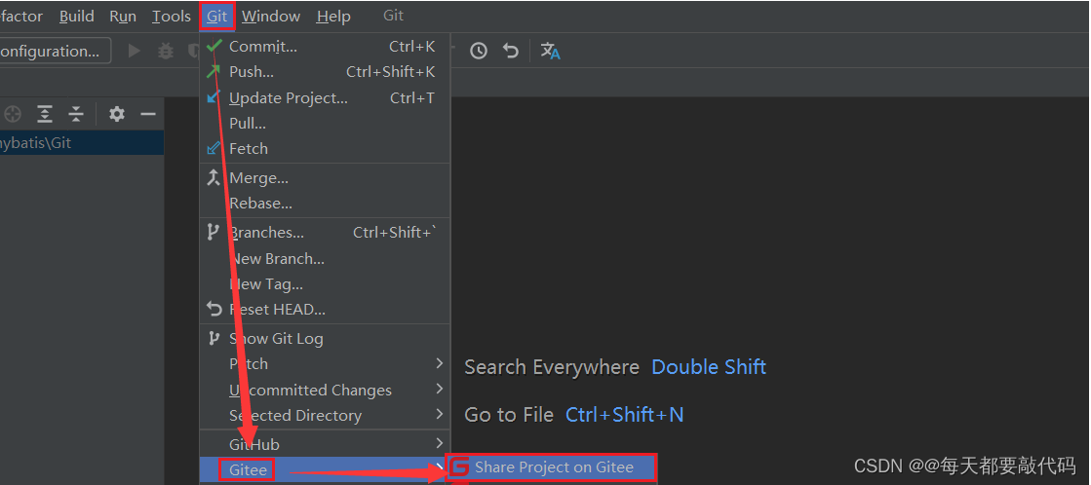Open the Window menu
1091x485 pixels.
coord(271,16)
